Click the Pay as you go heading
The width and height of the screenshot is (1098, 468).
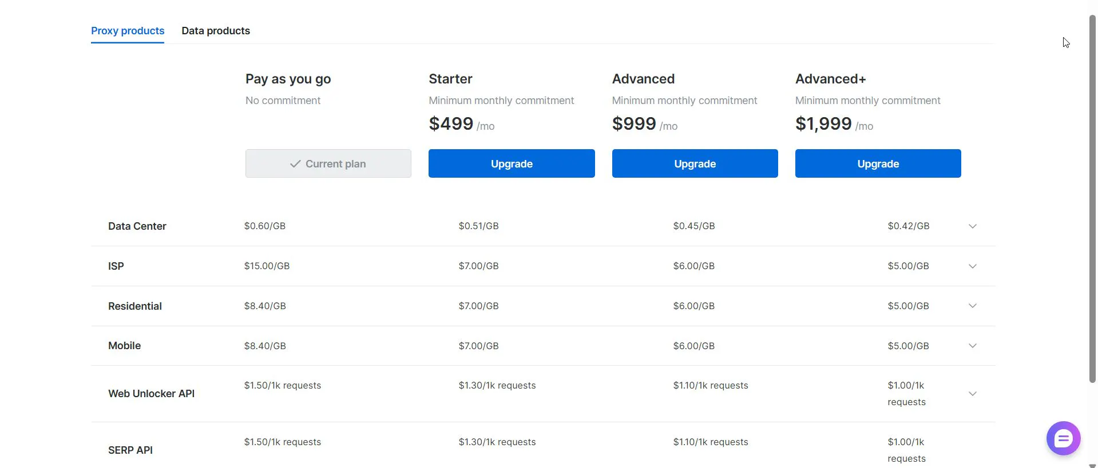click(288, 79)
